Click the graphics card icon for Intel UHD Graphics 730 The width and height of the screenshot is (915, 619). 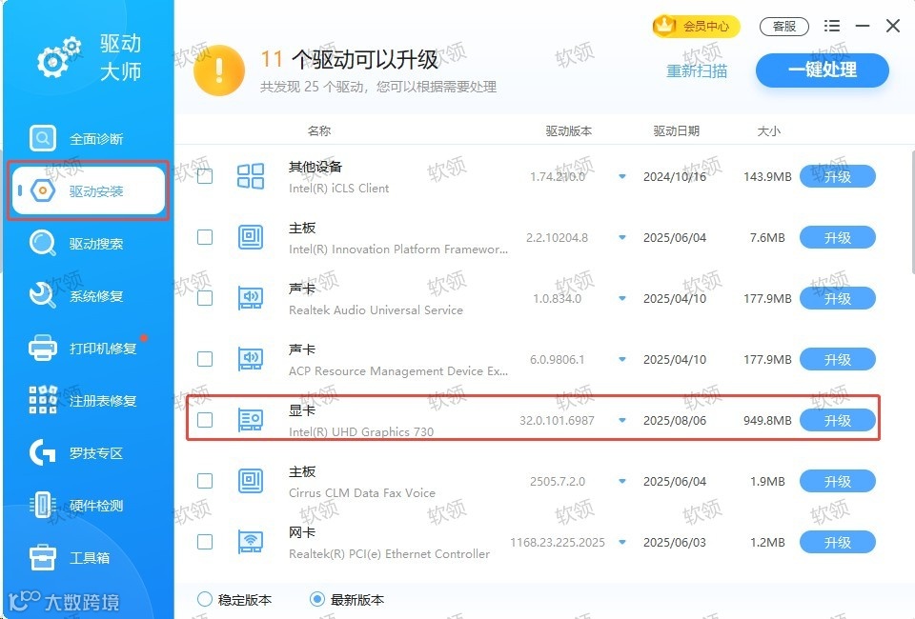pos(251,420)
